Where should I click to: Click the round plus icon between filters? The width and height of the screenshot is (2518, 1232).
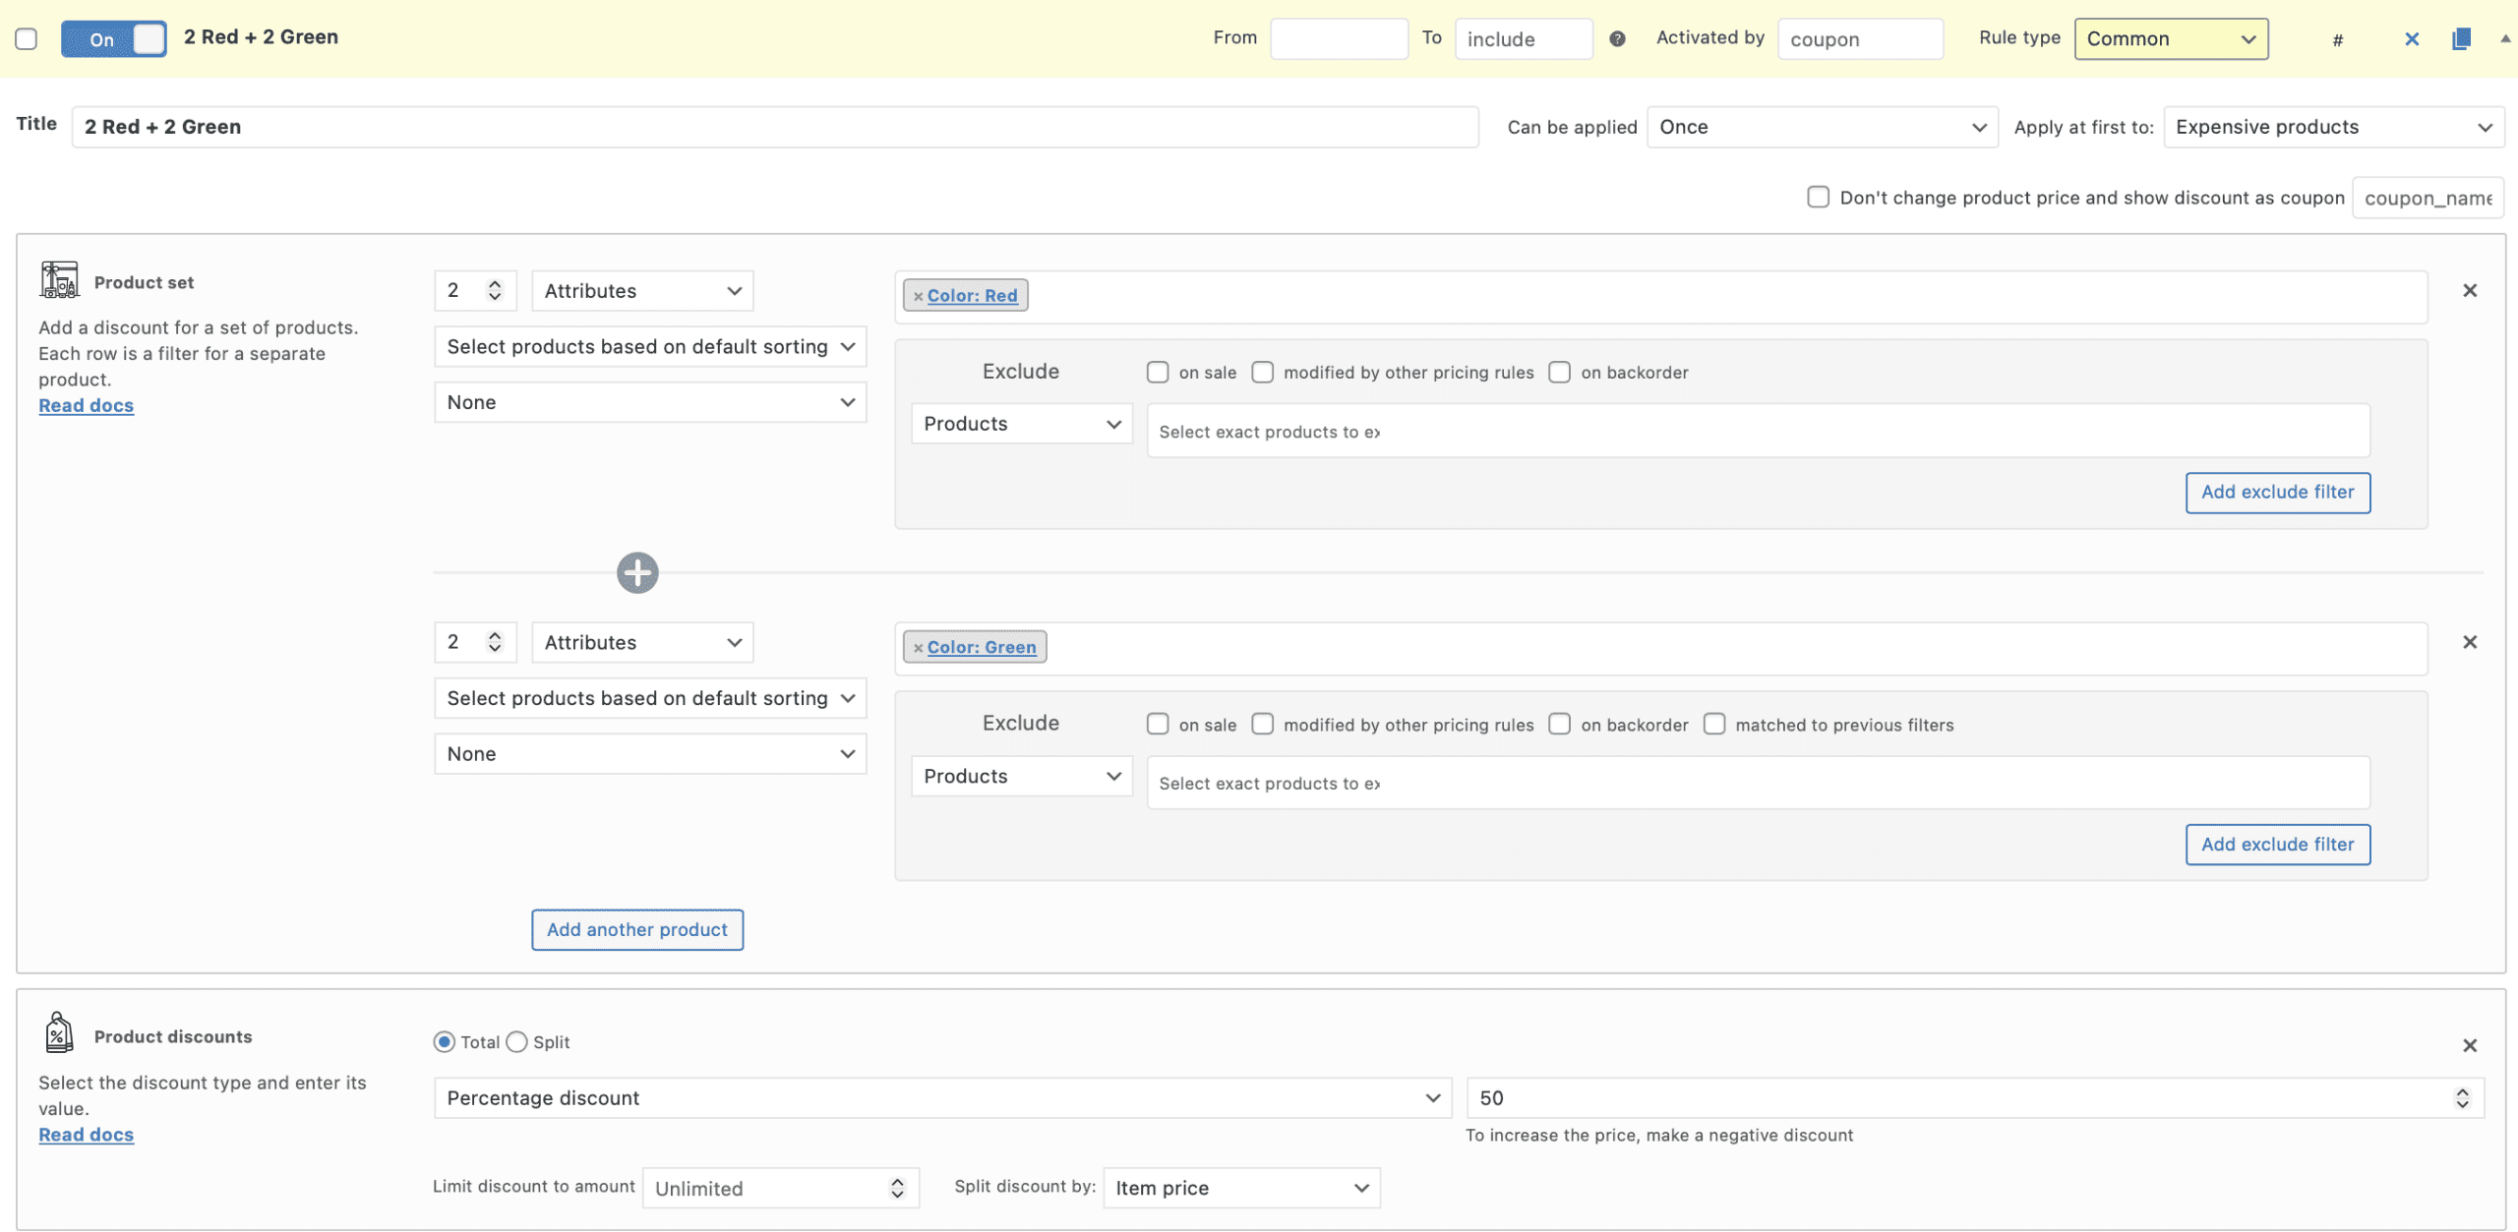point(637,572)
